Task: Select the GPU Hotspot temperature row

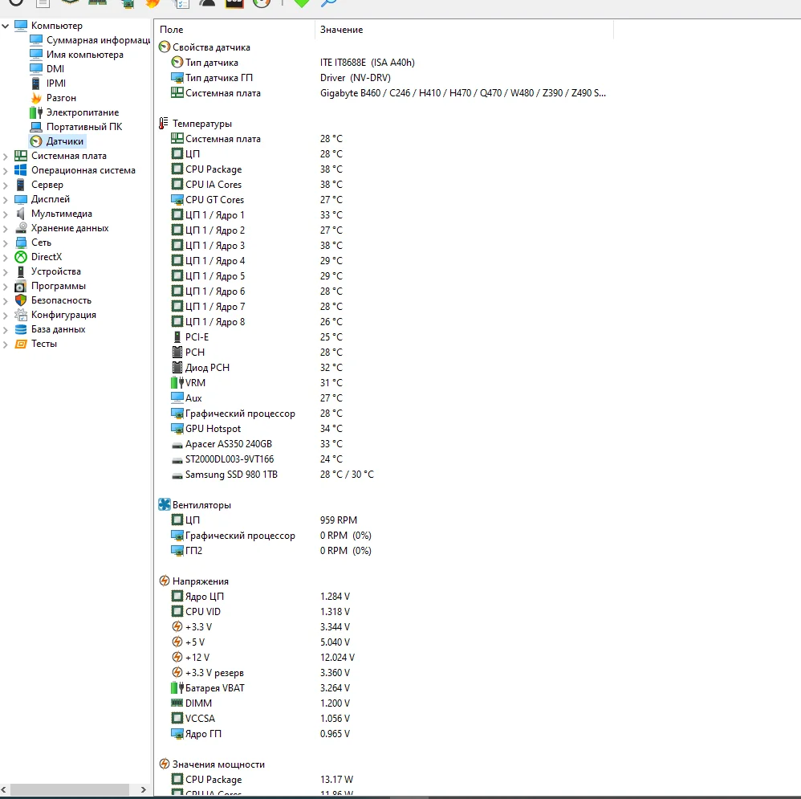Action: [x=213, y=429]
